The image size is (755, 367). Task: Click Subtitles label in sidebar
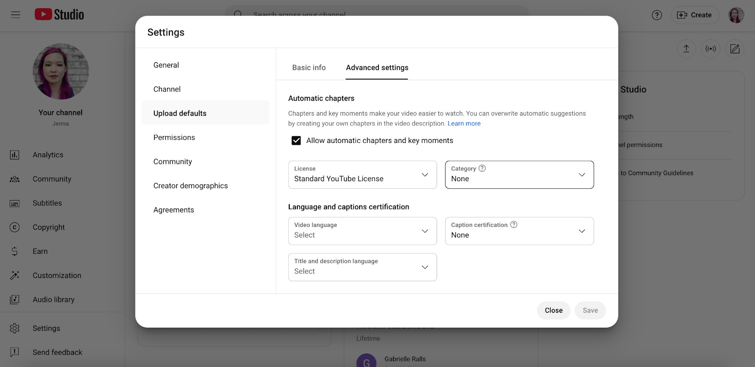[47, 203]
